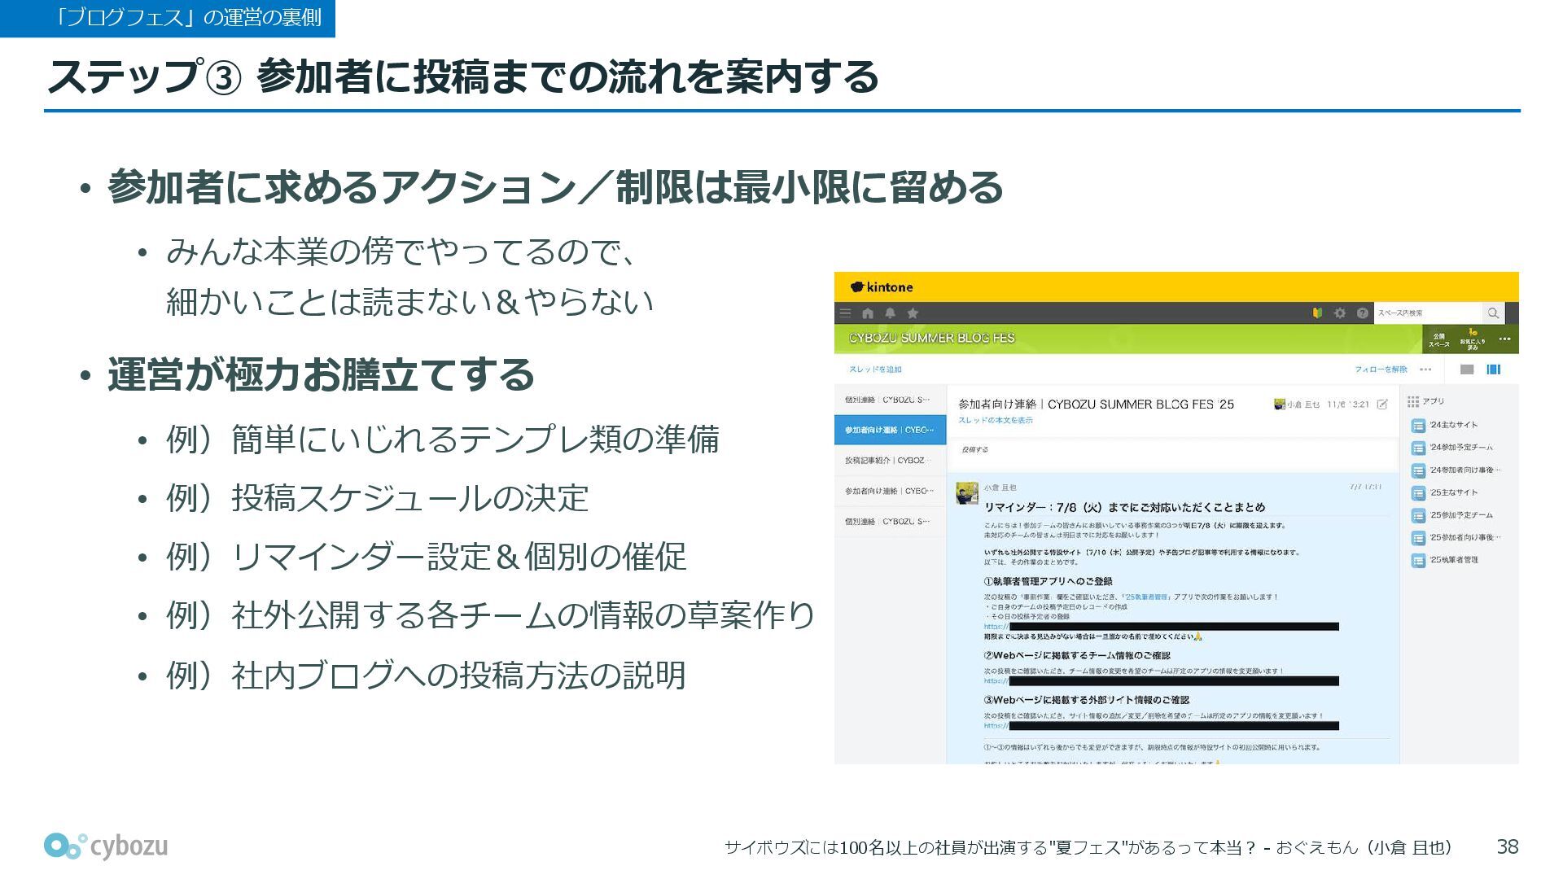
Task: Open thread options dots beside フォローを解除
Action: click(1425, 370)
